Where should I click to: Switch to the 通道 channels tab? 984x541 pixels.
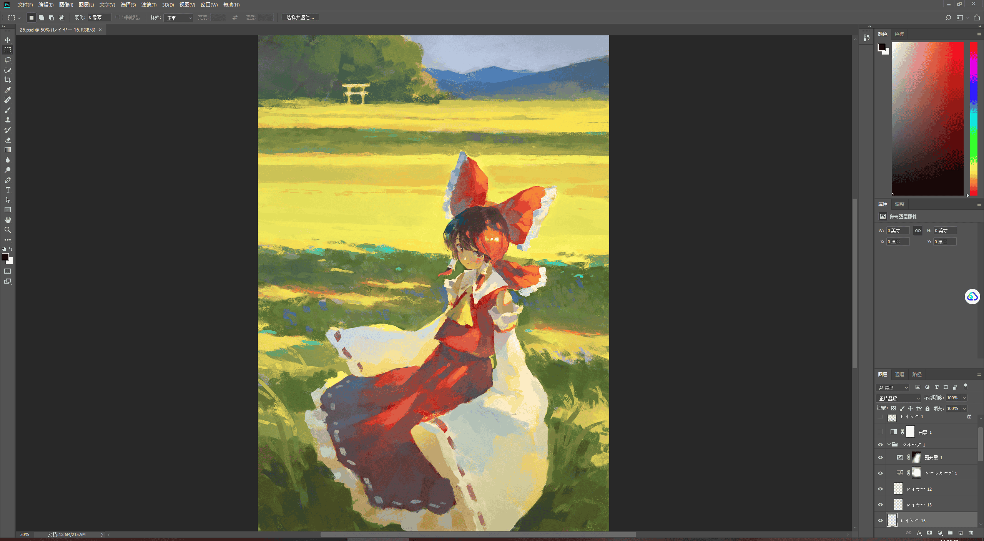click(899, 374)
